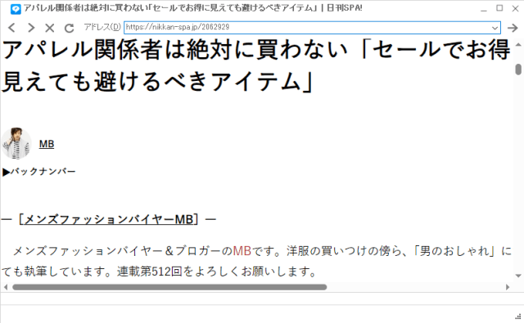
Task: Click the horizontal scrollbar left arrow
Action: [6, 287]
